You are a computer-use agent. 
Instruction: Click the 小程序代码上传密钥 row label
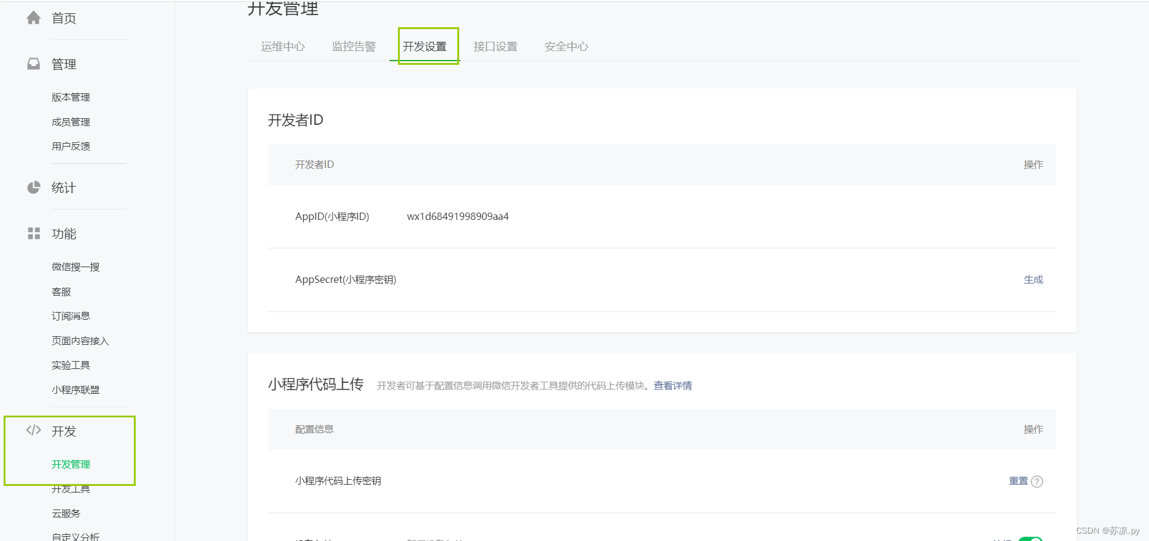tap(338, 480)
